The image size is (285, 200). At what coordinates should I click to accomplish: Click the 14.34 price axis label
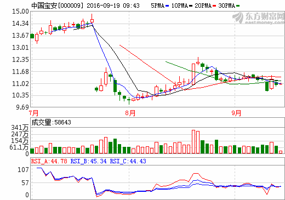tap(20, 24)
